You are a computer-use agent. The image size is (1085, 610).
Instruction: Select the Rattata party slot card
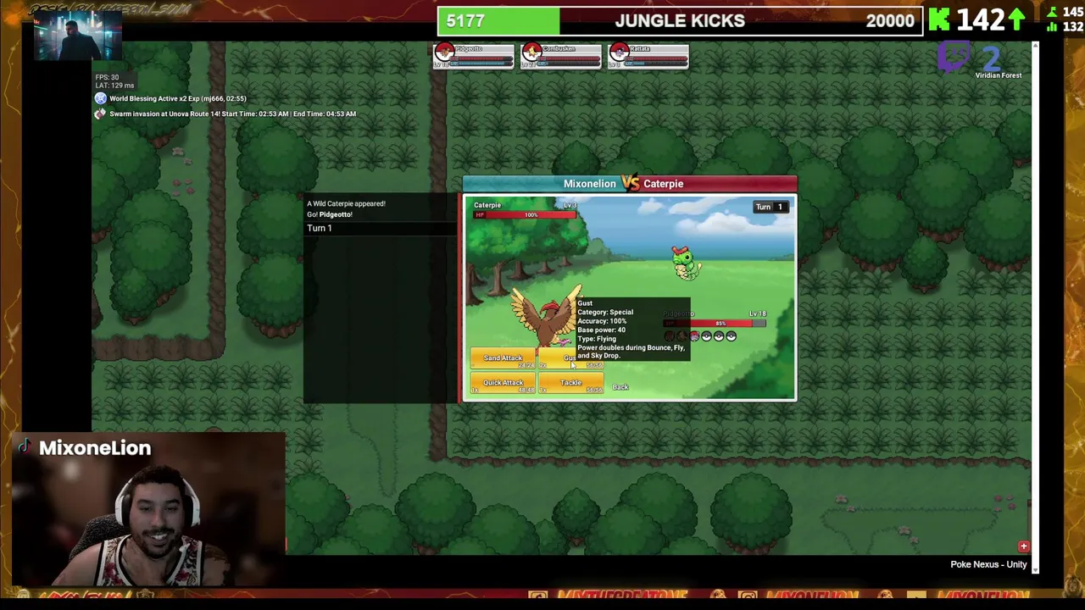point(648,56)
